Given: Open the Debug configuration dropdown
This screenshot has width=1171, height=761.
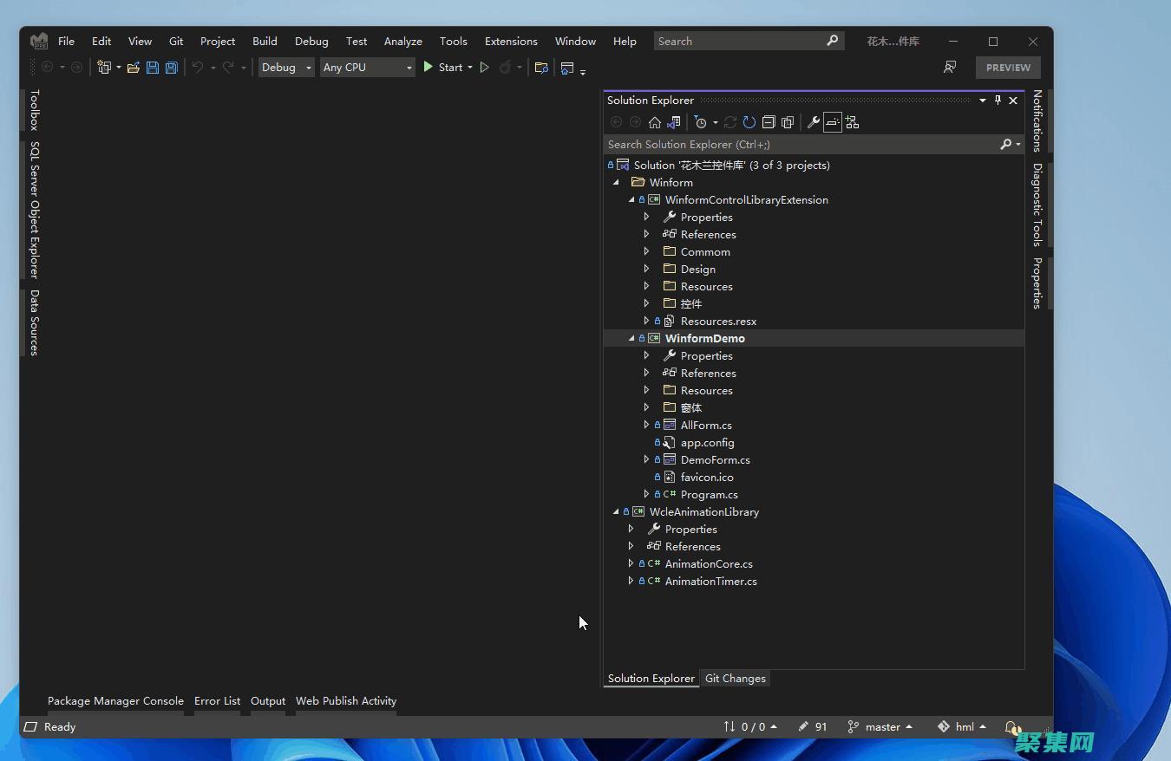Looking at the screenshot, I should point(285,68).
